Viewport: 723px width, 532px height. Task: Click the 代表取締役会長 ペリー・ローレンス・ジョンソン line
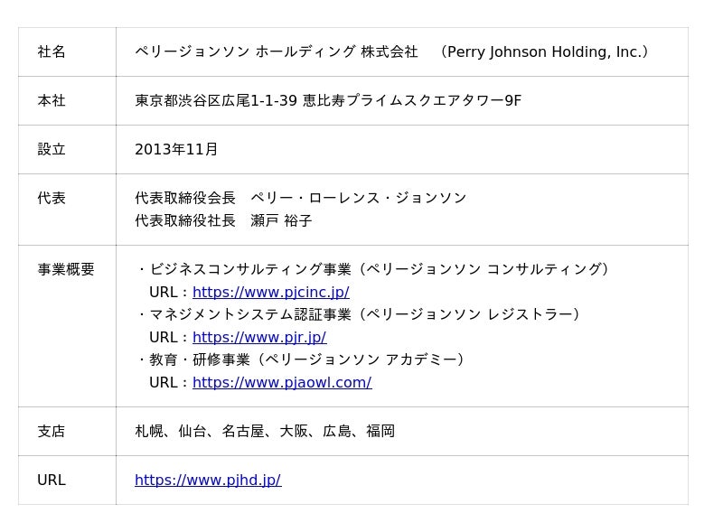click(x=300, y=198)
